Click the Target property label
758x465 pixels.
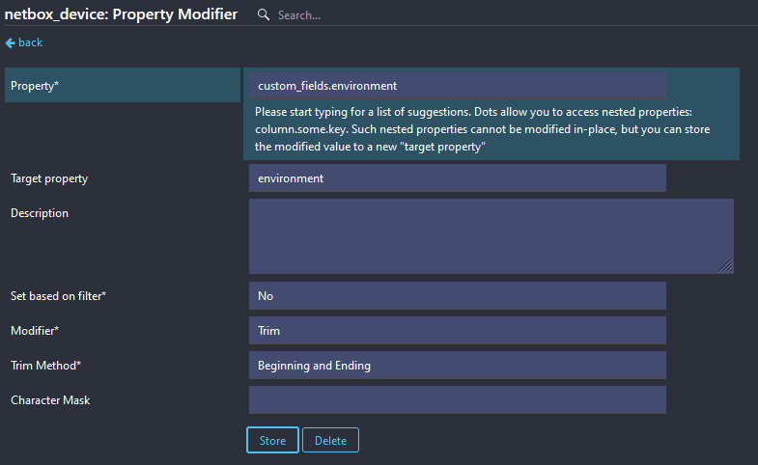pos(49,178)
